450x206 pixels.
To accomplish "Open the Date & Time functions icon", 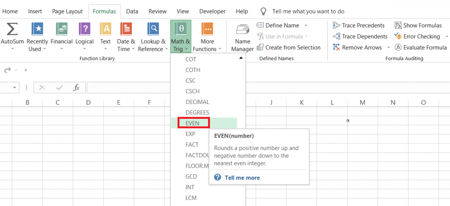I will [126, 30].
